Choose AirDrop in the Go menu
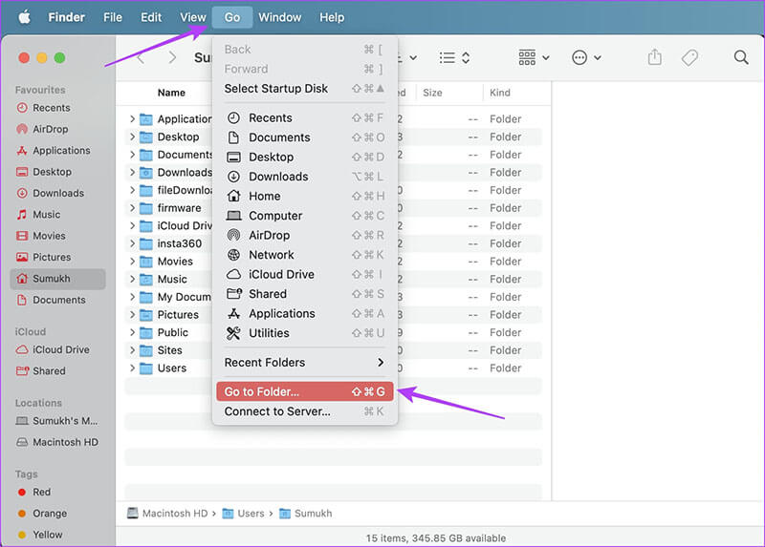 pos(305,235)
